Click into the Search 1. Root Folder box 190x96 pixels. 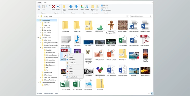pos(141,16)
